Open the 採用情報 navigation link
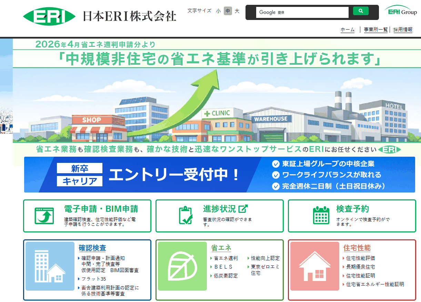Image resolution: width=421 pixels, height=302 pixels. (x=403, y=30)
